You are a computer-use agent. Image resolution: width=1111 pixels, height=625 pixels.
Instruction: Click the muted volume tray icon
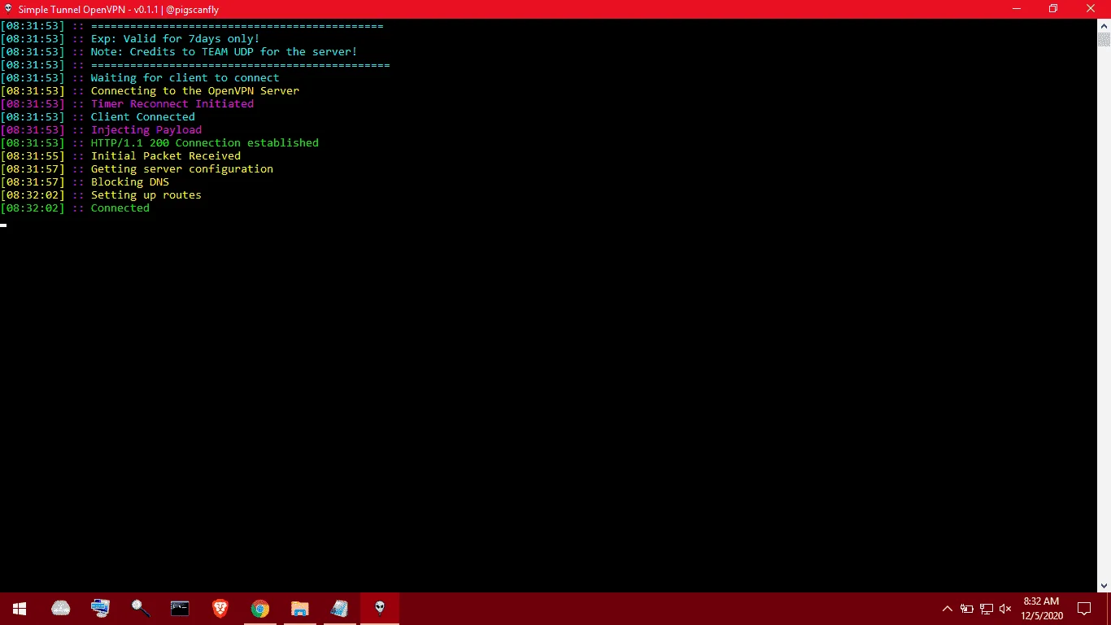point(1005,608)
